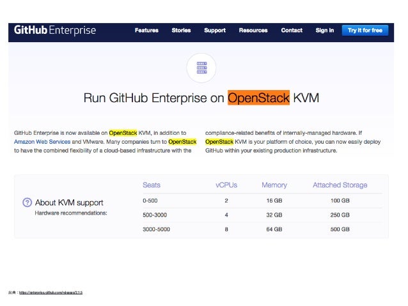408x306 pixels.
Task: Click the server stack icon above the heading
Action: coord(201,68)
